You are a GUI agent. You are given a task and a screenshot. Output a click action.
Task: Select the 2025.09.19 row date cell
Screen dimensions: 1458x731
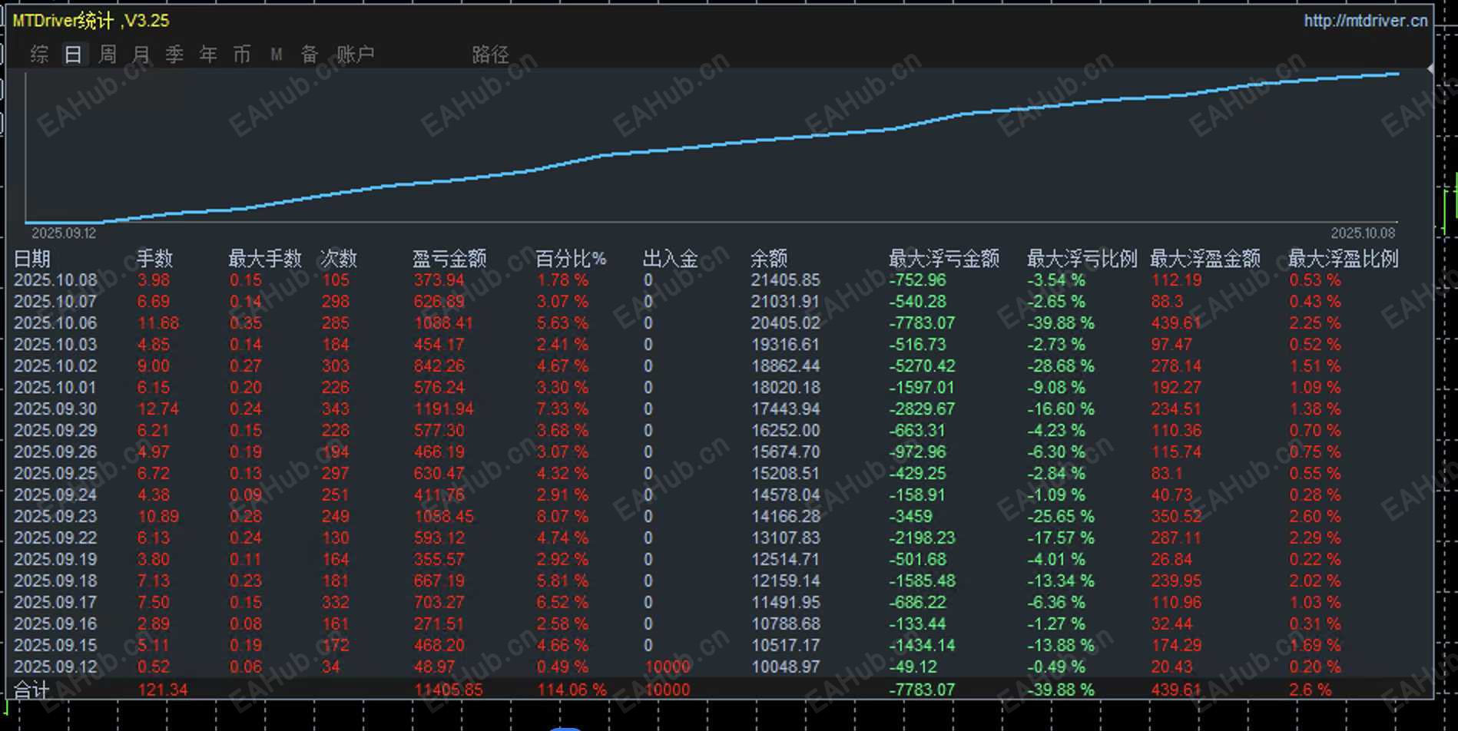55,560
